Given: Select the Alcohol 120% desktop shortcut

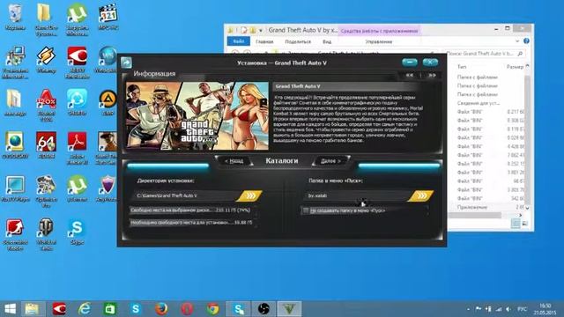Looking at the screenshot, I should coord(46,106).
